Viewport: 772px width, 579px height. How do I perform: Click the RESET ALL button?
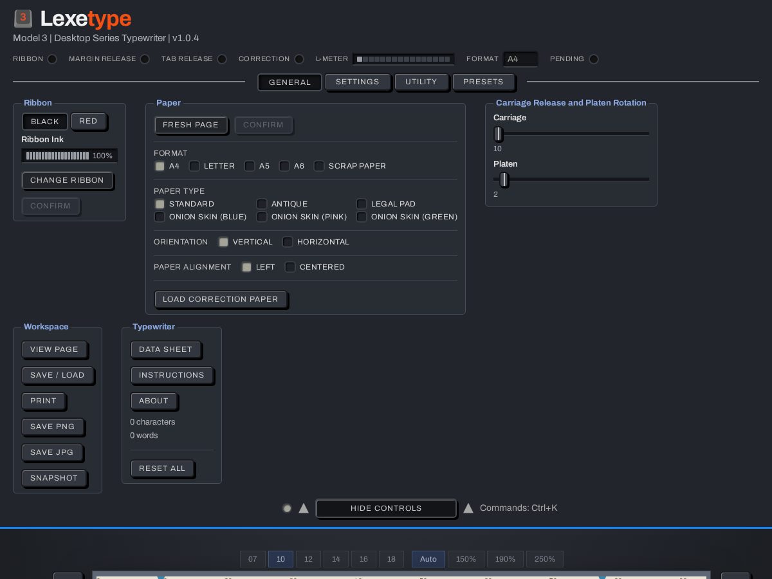[162, 468]
